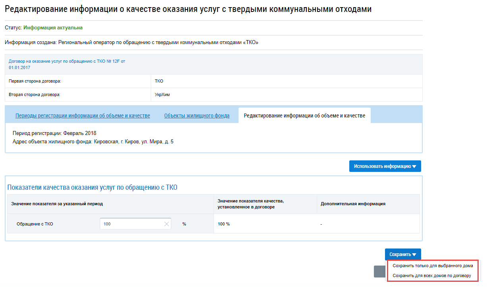Click the arrow on the Сохранить button
Screen dimensions: 487x287
(x=414, y=255)
